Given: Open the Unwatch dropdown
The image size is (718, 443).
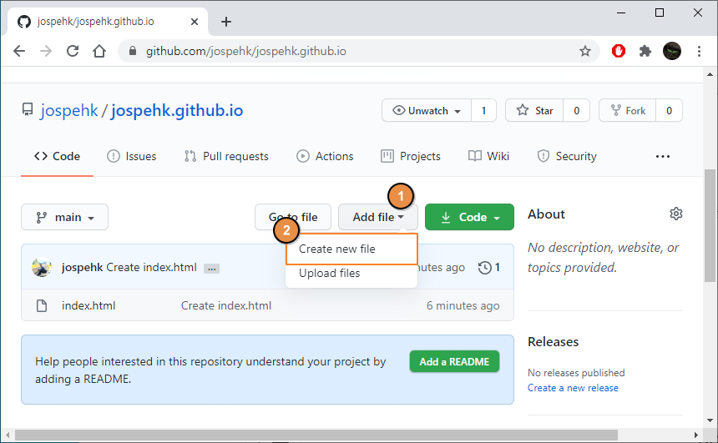Looking at the screenshot, I should (427, 110).
